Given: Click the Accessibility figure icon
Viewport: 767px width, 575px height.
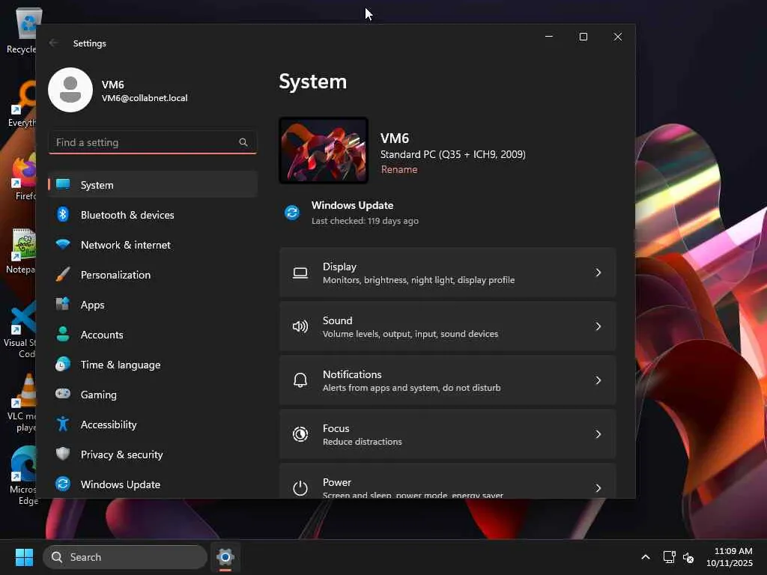Looking at the screenshot, I should (x=63, y=424).
